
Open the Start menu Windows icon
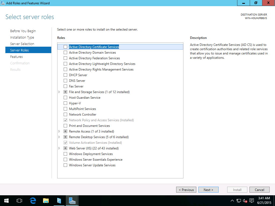(x=6, y=201)
